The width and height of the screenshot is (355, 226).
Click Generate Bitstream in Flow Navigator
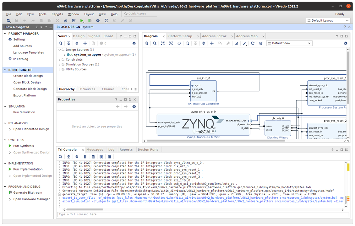(x=28, y=193)
